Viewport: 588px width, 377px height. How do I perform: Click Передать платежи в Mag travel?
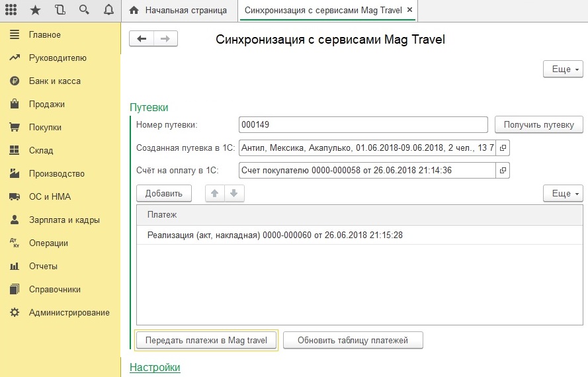point(206,340)
